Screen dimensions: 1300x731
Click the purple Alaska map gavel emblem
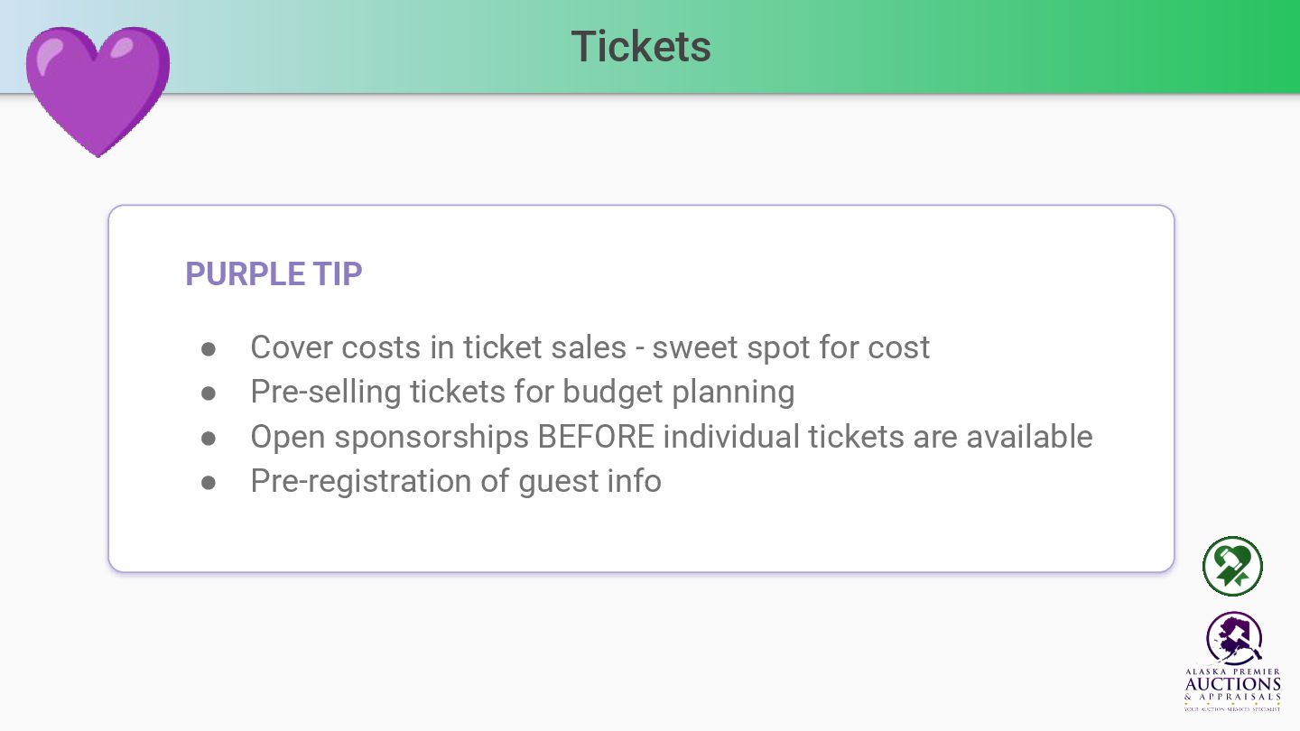(x=1233, y=639)
